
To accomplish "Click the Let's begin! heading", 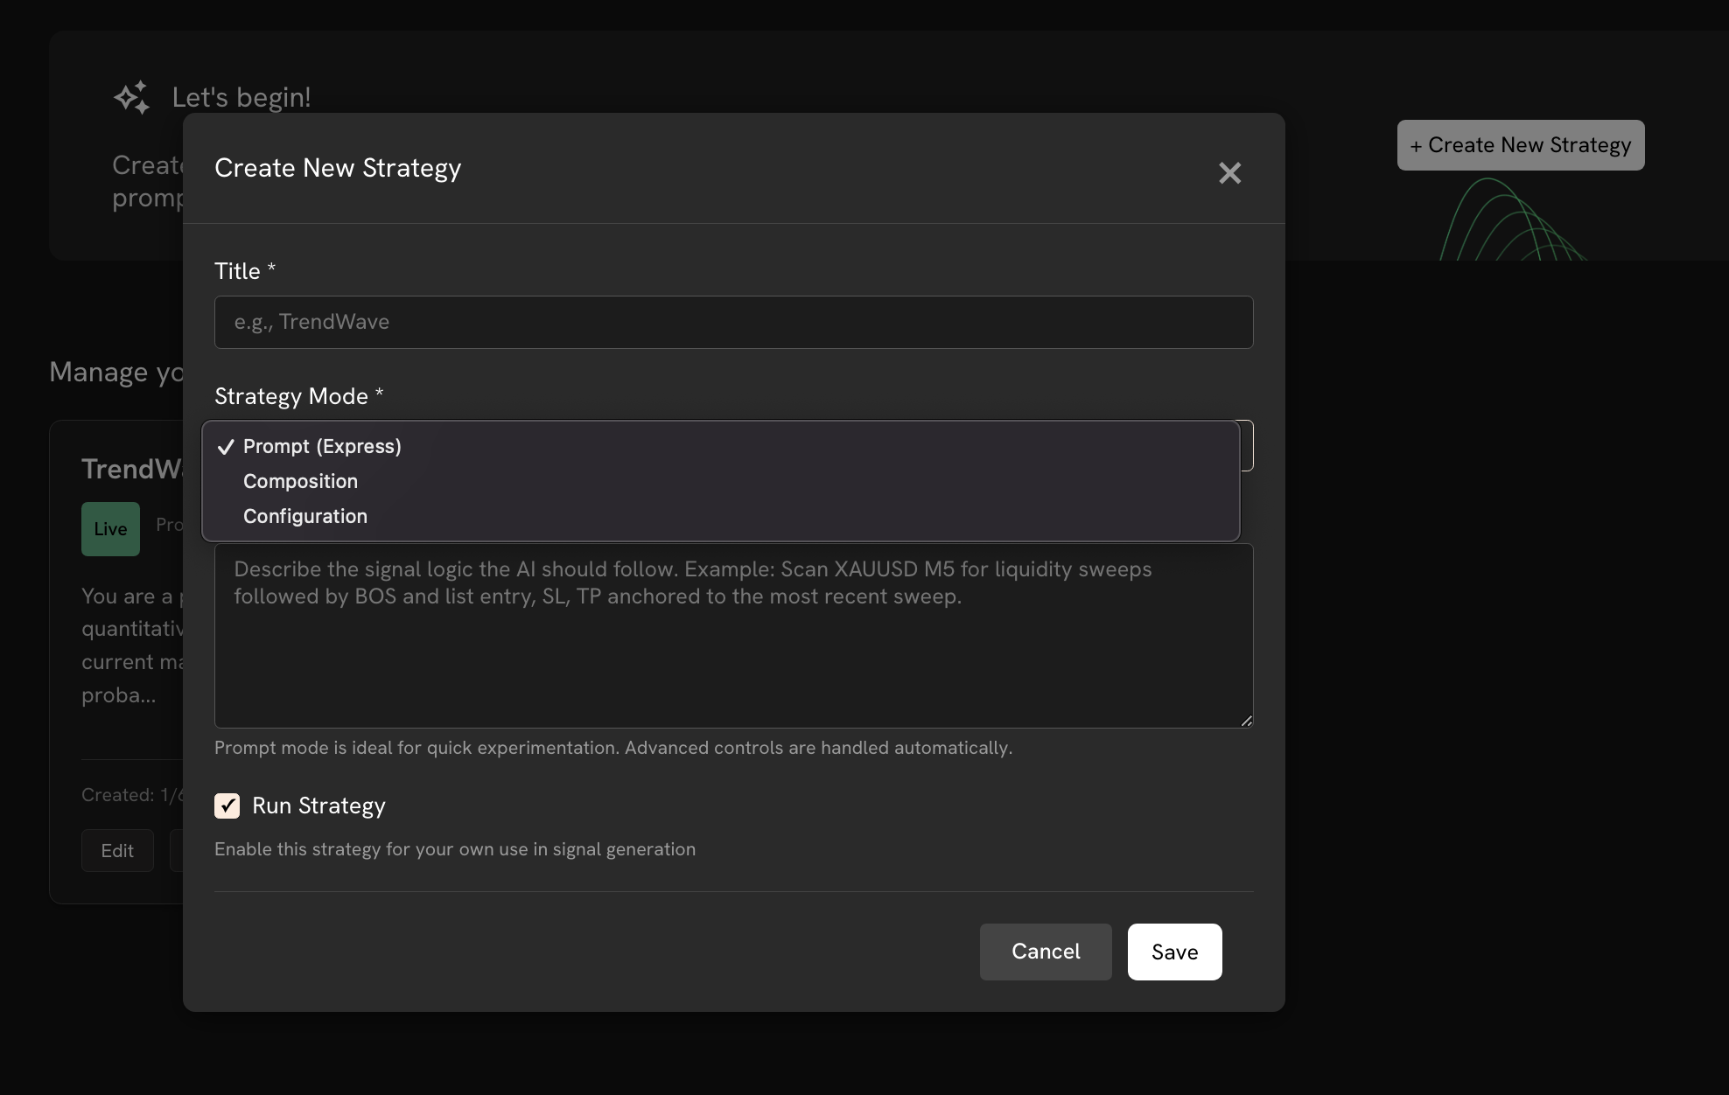I will (241, 97).
